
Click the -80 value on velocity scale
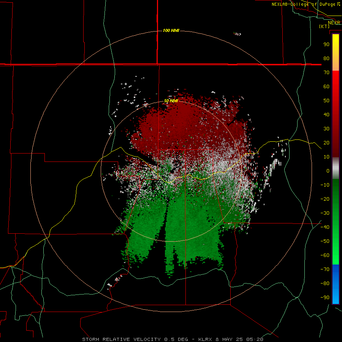[325, 283]
